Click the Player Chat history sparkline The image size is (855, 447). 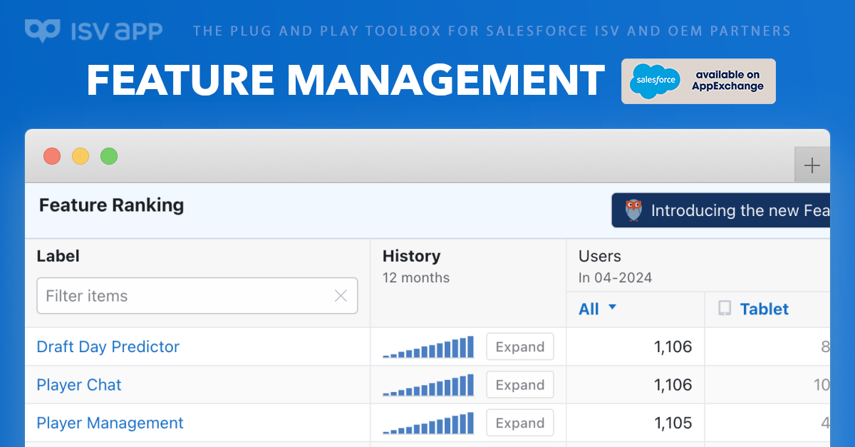pos(428,385)
